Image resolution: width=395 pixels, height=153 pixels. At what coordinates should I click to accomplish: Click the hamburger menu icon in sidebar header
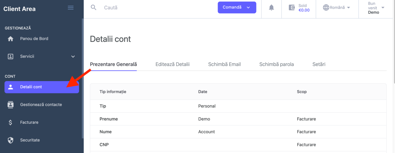point(70,8)
